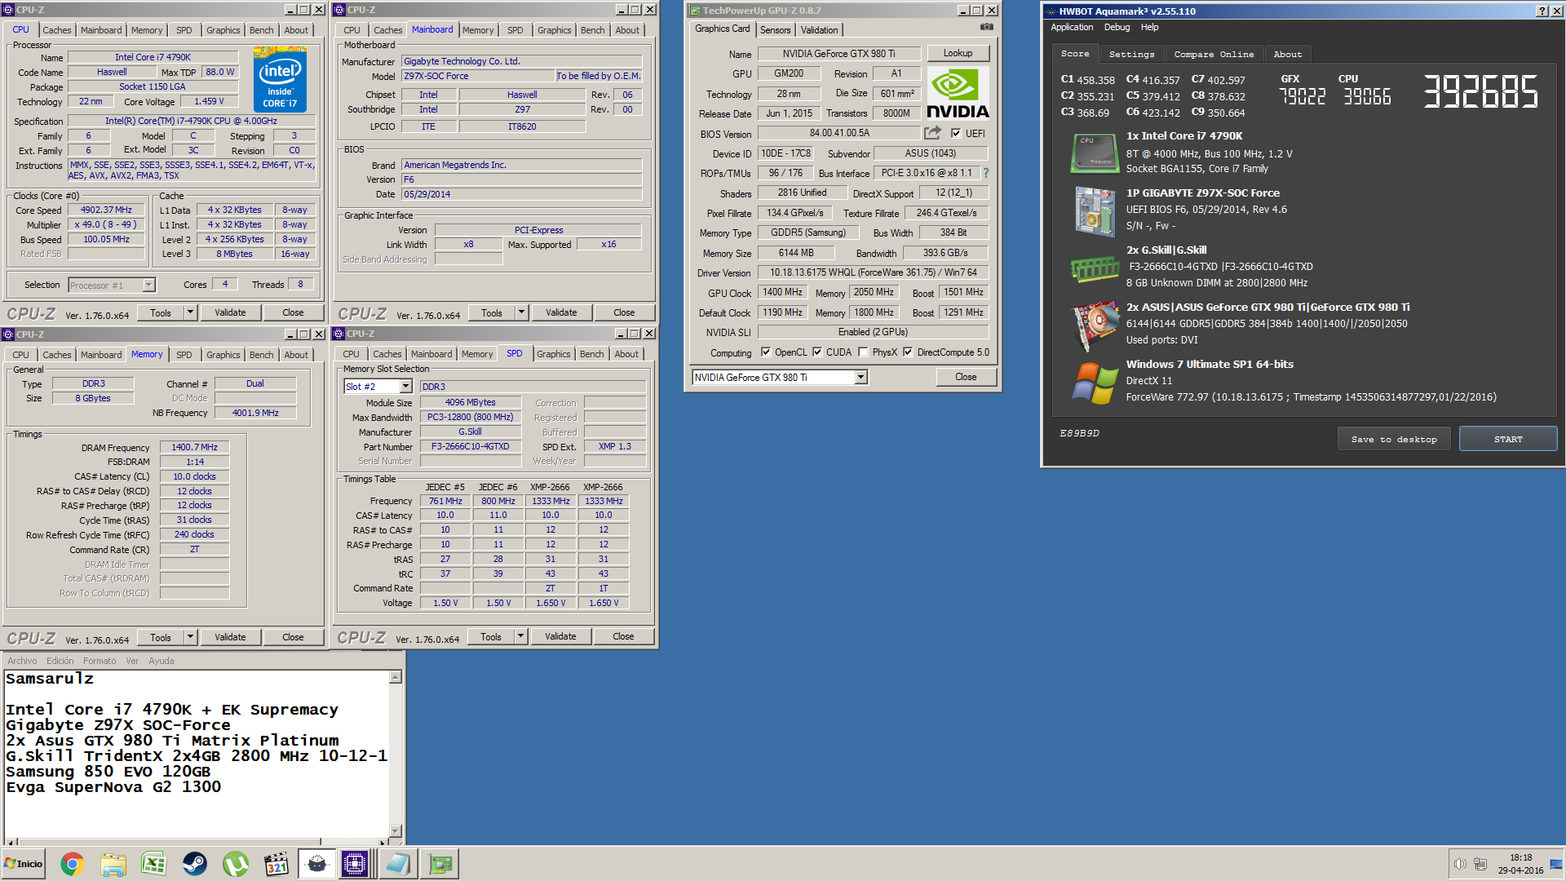1566x881 pixels.
Task: Open uTorrent from the taskbar
Action: click(x=235, y=864)
